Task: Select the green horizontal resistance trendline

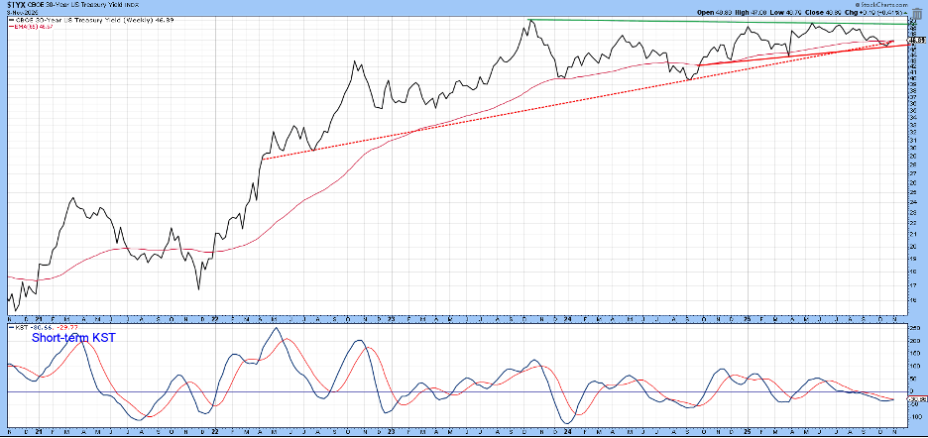Action: tap(694, 23)
